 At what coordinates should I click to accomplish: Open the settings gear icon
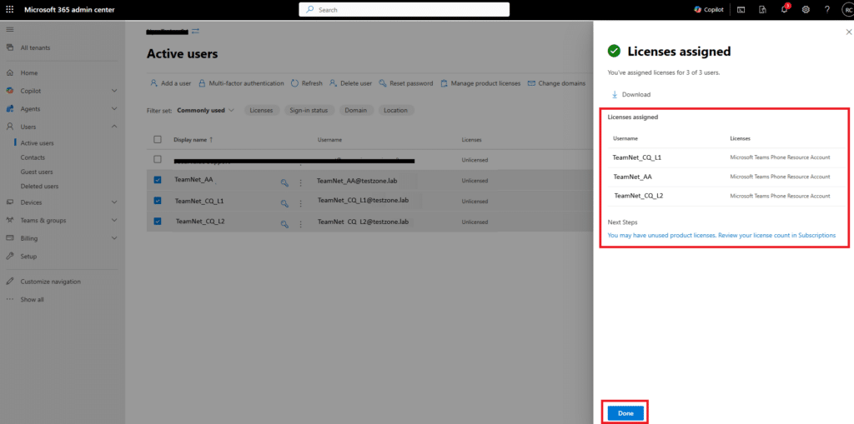click(806, 9)
